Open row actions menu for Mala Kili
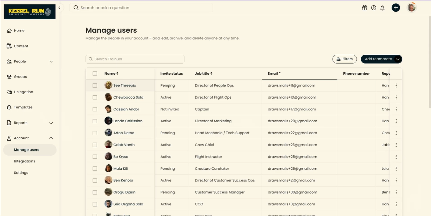 (396, 169)
